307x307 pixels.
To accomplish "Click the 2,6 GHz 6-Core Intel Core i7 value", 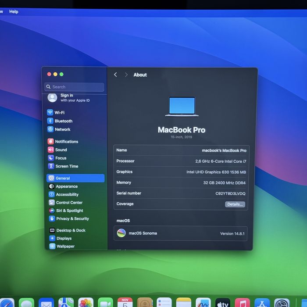I will pos(221,161).
